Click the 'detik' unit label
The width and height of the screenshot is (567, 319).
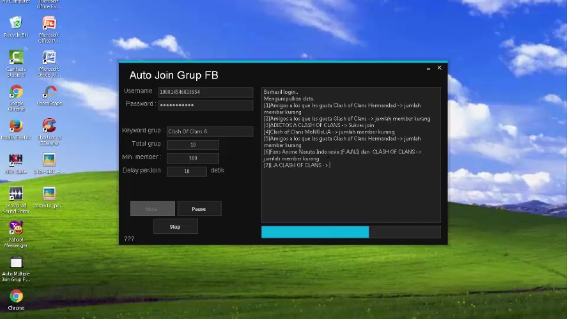pos(217,170)
